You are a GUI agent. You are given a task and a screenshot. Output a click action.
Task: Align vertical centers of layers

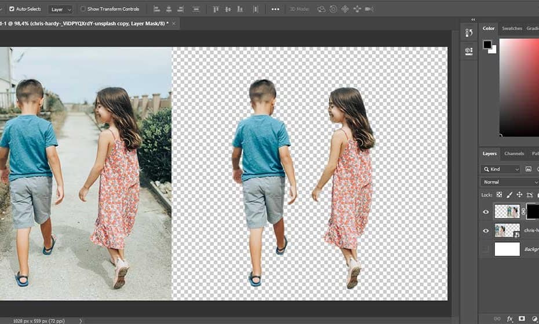pos(228,9)
